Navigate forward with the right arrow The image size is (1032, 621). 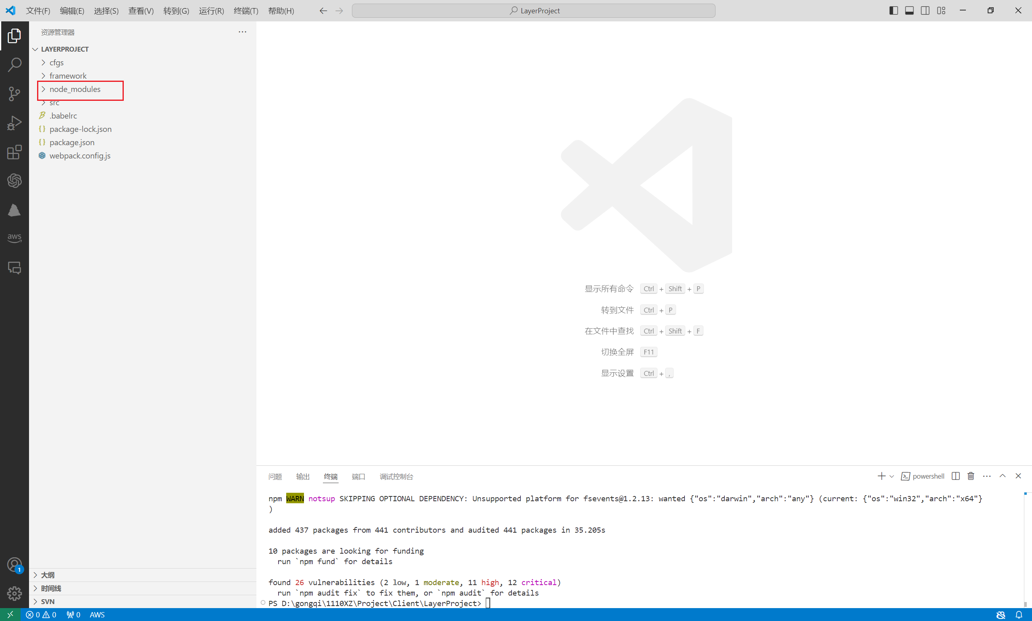pyautogui.click(x=339, y=10)
